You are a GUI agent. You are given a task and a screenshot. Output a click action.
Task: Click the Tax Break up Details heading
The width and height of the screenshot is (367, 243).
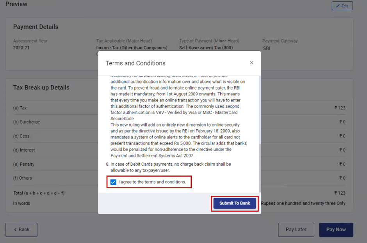[41, 88]
